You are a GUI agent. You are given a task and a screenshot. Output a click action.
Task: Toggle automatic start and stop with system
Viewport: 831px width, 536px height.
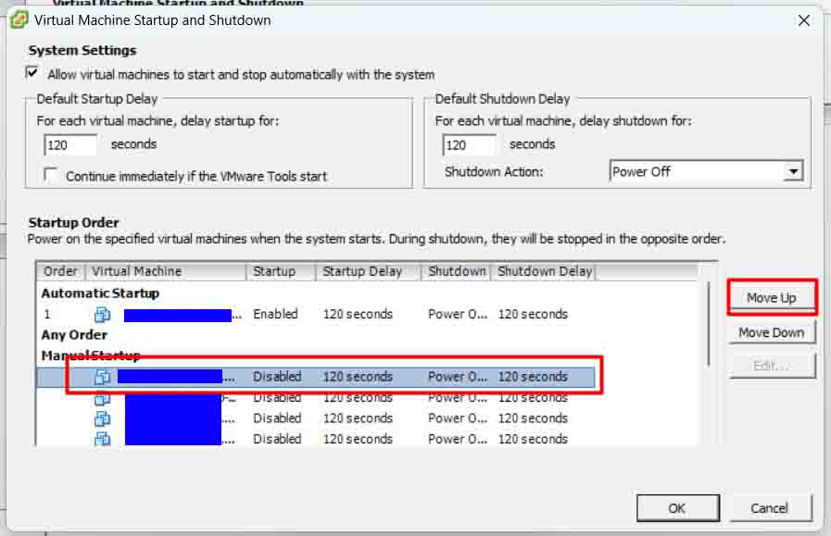point(33,73)
